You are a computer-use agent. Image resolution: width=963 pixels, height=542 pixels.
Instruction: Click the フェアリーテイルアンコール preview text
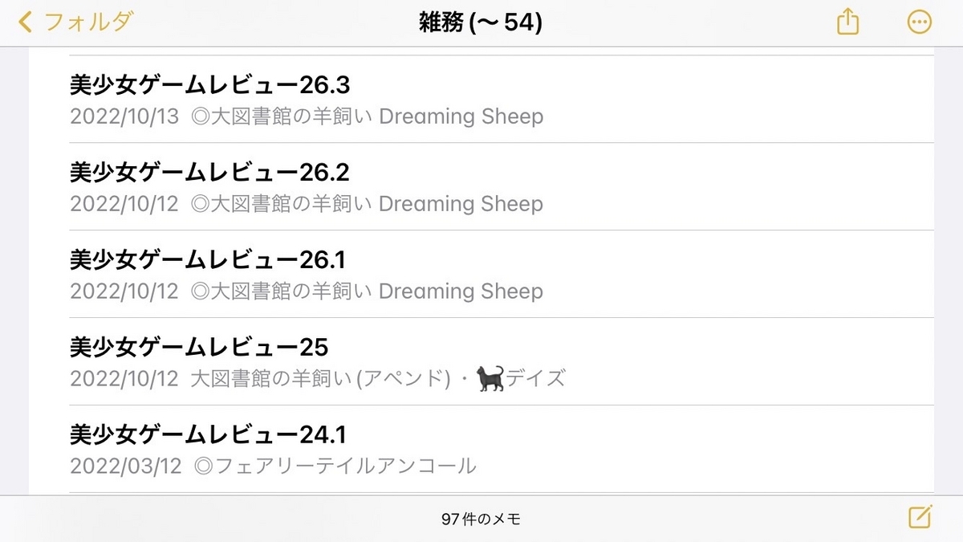pyautogui.click(x=335, y=466)
